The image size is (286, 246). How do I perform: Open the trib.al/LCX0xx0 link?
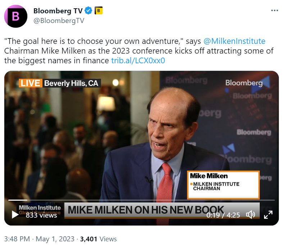tap(138, 60)
